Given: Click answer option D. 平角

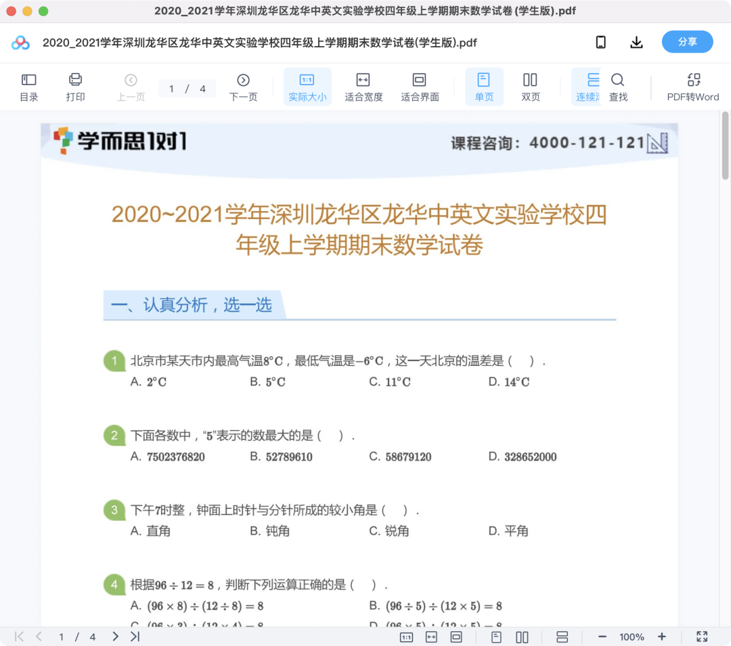Looking at the screenshot, I should click(x=508, y=531).
